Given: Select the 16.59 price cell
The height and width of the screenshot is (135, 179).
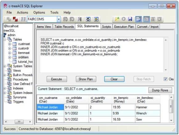Looking at the screenshot, I should [x=124, y=120].
